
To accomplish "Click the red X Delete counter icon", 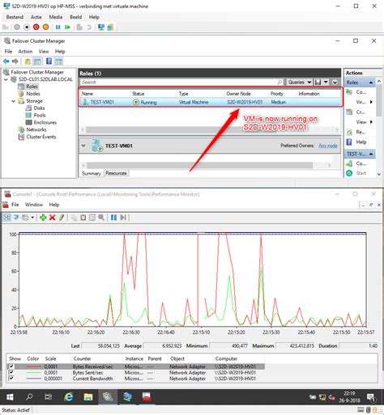I will (52, 218).
